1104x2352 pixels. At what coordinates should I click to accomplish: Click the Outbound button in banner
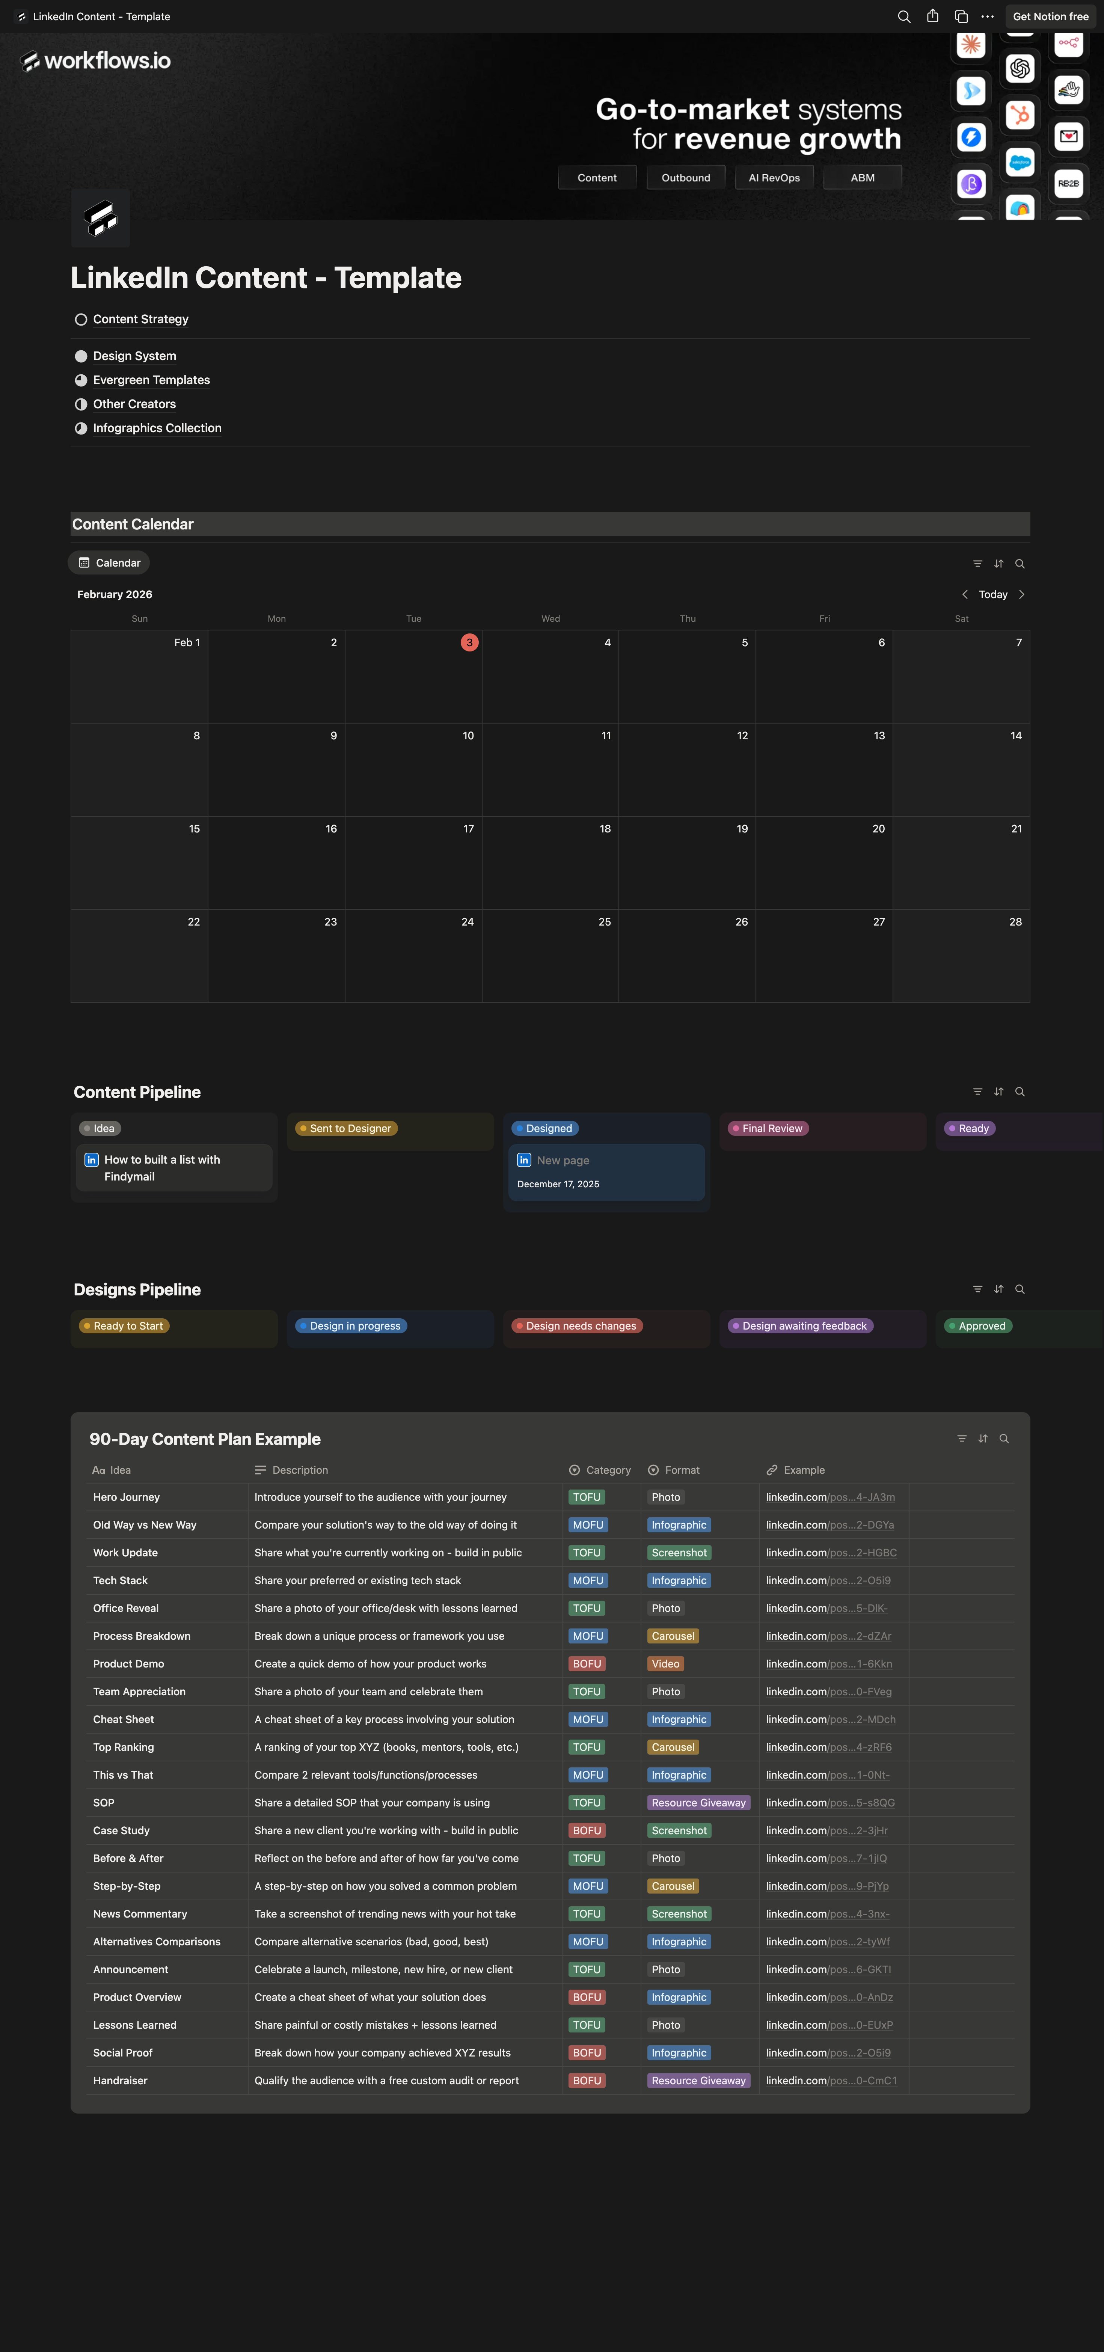(x=686, y=178)
